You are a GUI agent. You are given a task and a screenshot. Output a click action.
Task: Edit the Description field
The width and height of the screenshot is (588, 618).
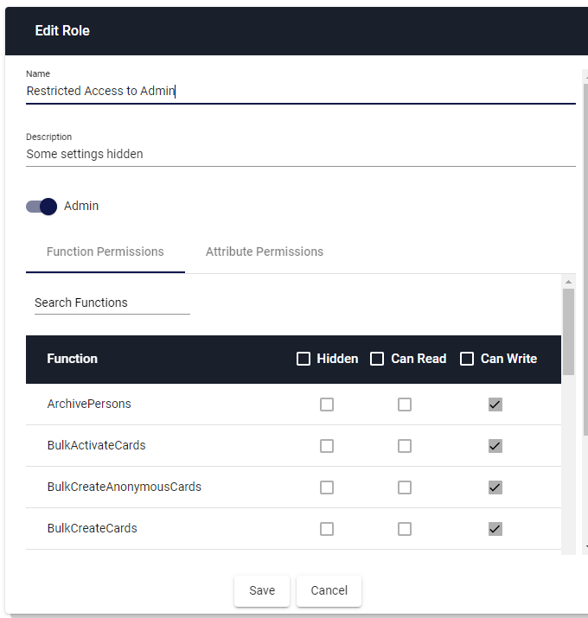tap(301, 154)
